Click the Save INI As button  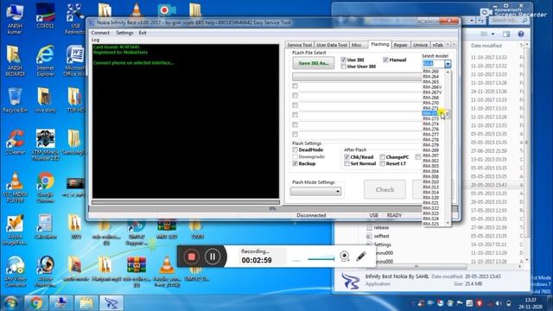pyautogui.click(x=313, y=63)
